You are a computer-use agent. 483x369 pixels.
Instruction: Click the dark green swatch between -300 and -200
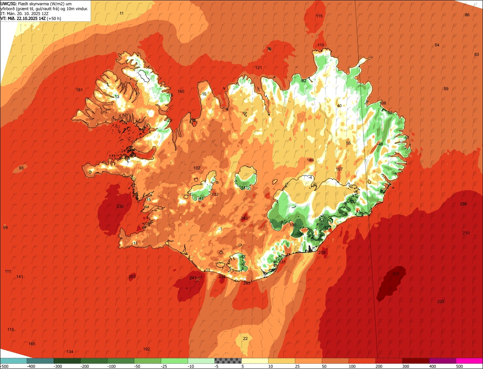[x=67, y=361]
